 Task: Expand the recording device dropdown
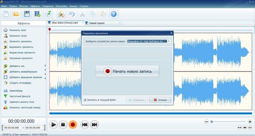[169, 41]
